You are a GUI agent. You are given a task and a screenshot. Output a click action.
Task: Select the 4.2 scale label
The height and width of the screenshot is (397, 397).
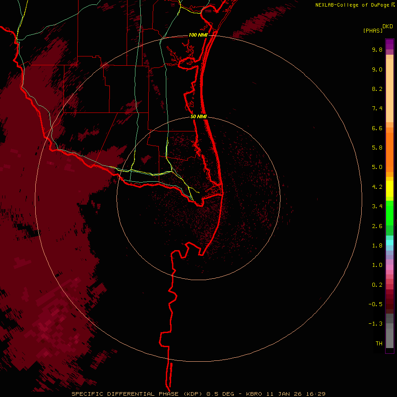coord(377,187)
